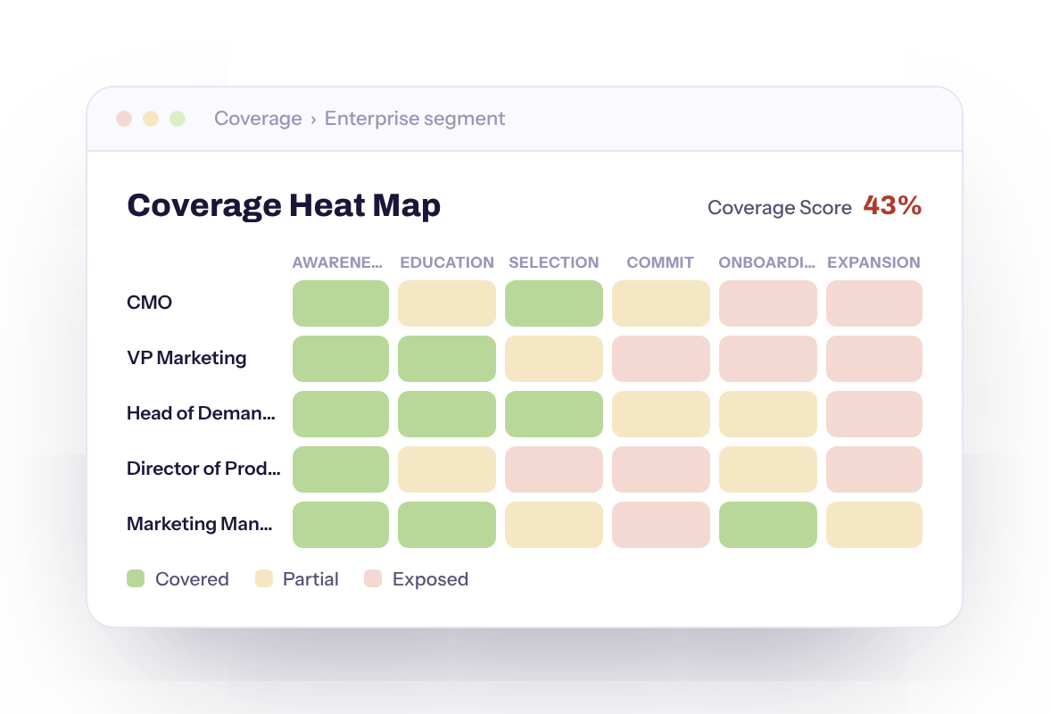Click the Covered legend label

192,579
